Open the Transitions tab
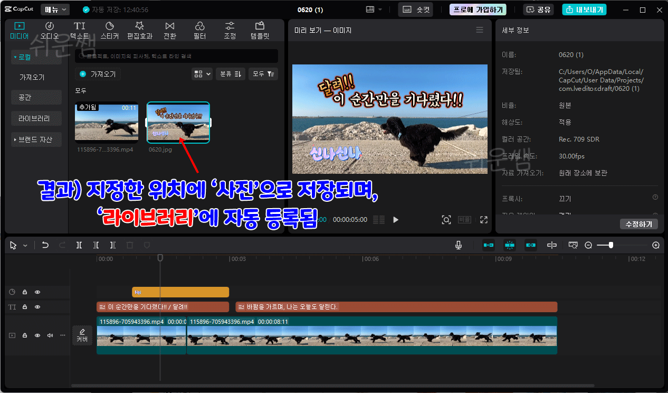668x393 pixels. point(170,31)
